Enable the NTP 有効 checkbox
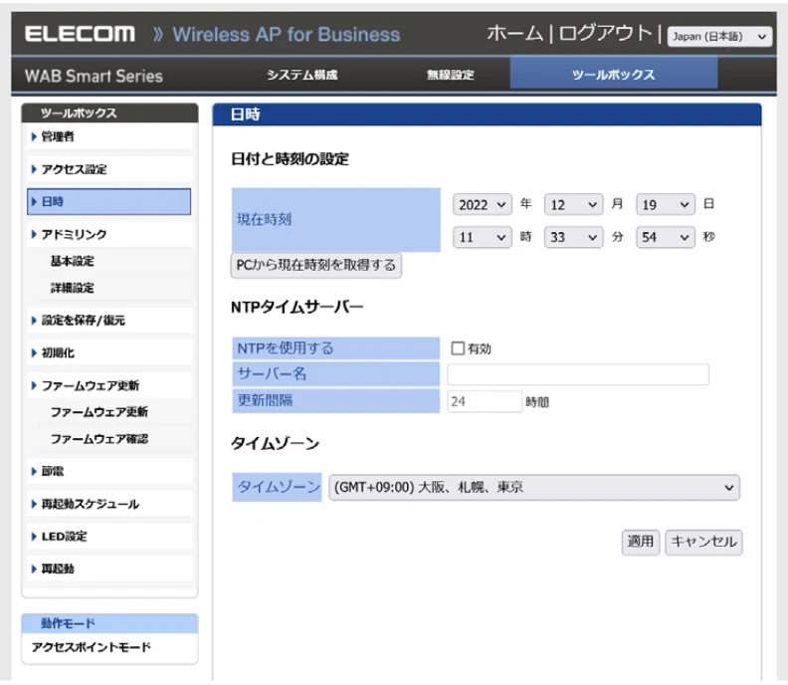 click(x=458, y=348)
